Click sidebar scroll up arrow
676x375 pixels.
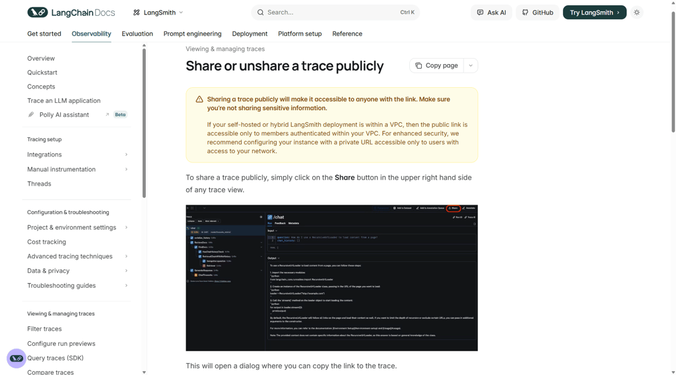coord(144,46)
